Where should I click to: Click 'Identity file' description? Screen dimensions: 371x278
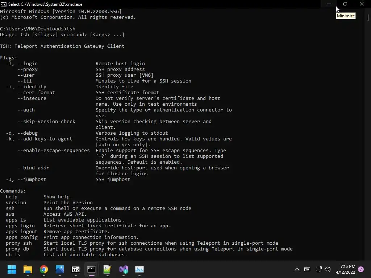[114, 87]
